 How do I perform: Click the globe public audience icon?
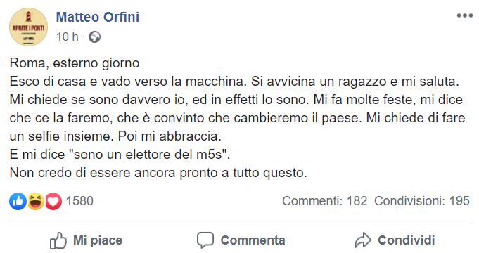94,37
